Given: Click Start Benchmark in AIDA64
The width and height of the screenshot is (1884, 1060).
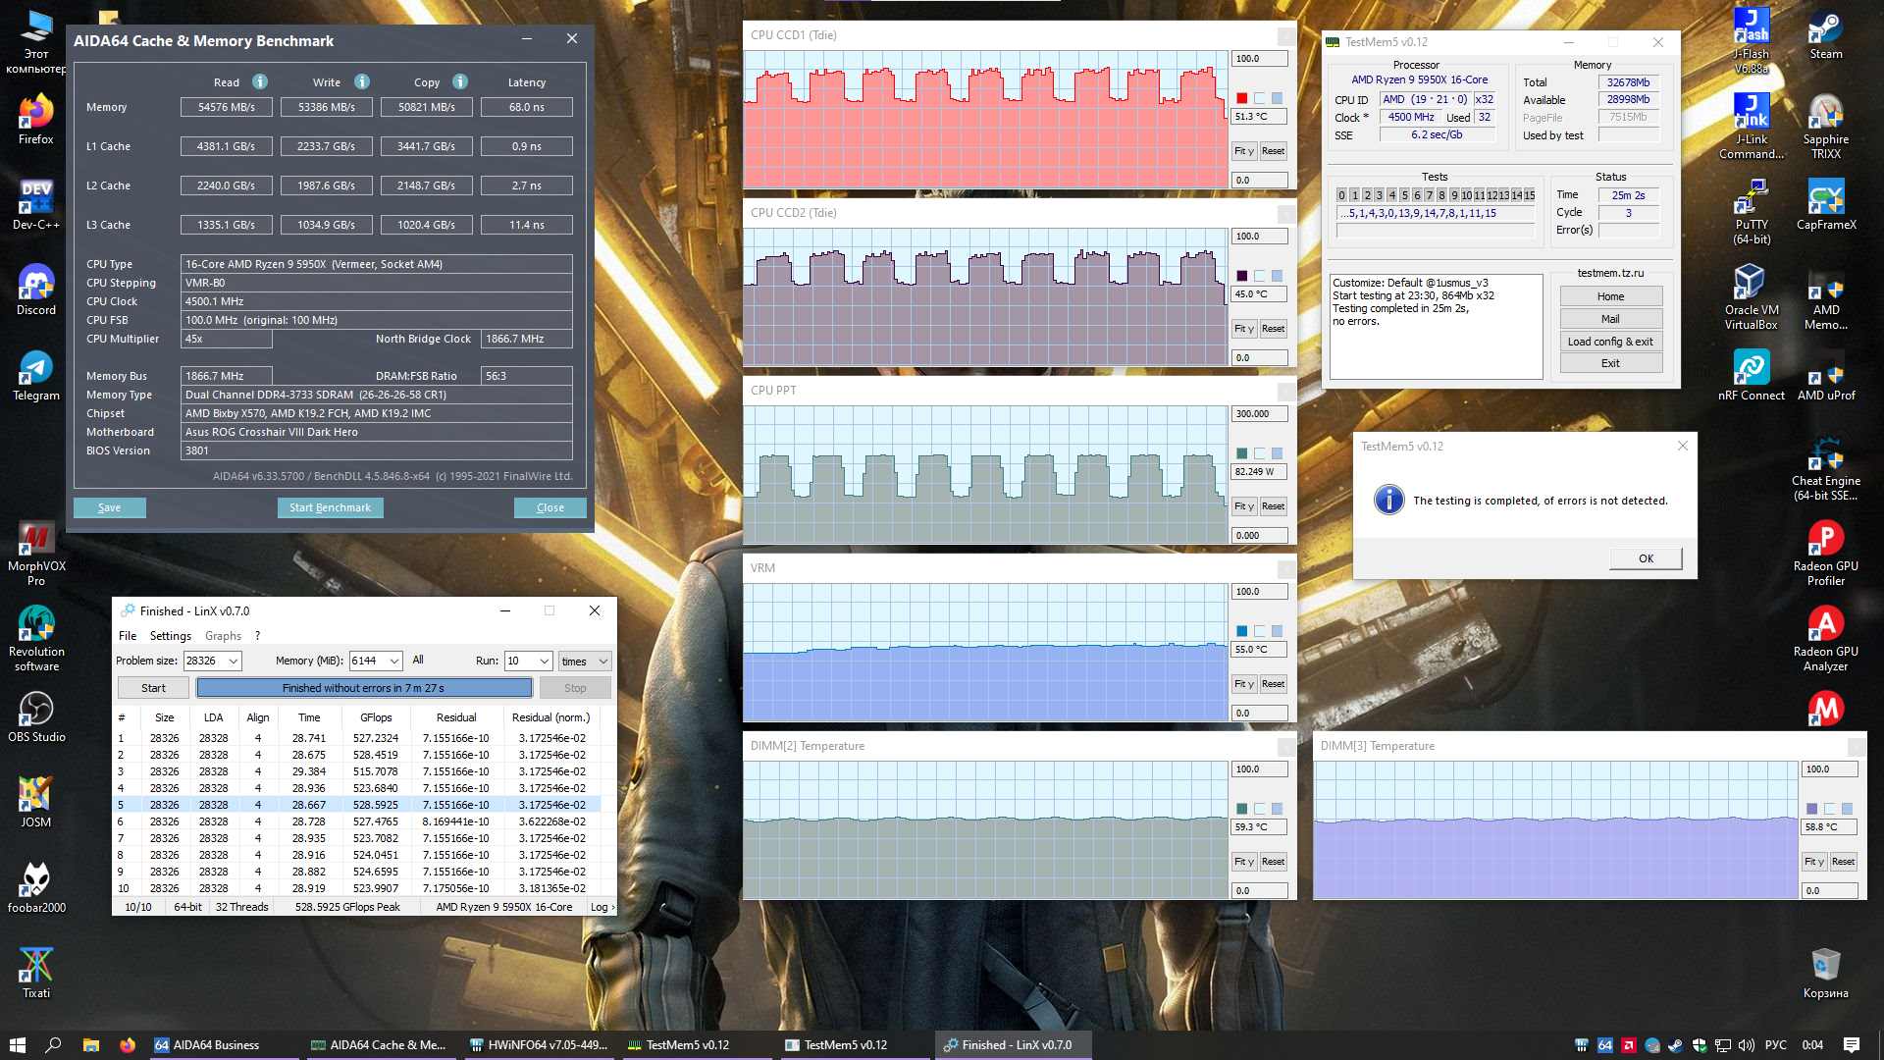Looking at the screenshot, I should tap(330, 507).
